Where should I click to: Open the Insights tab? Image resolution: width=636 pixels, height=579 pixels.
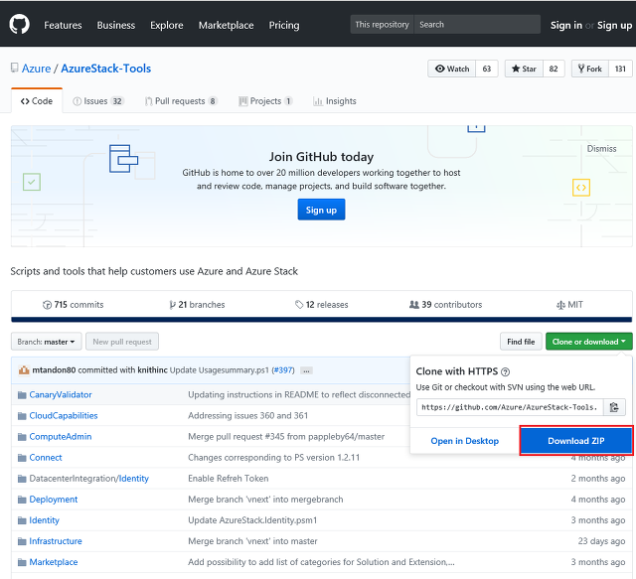point(335,101)
